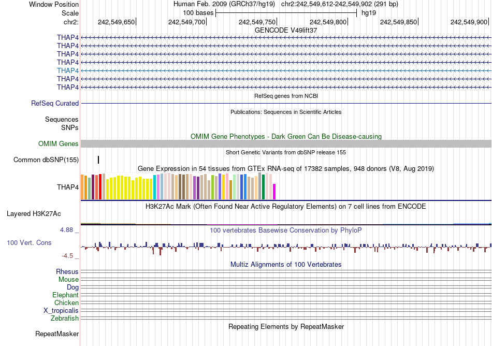
Task: Click the light-blue highlighted THAP4 transcript label
Action: tap(67, 70)
